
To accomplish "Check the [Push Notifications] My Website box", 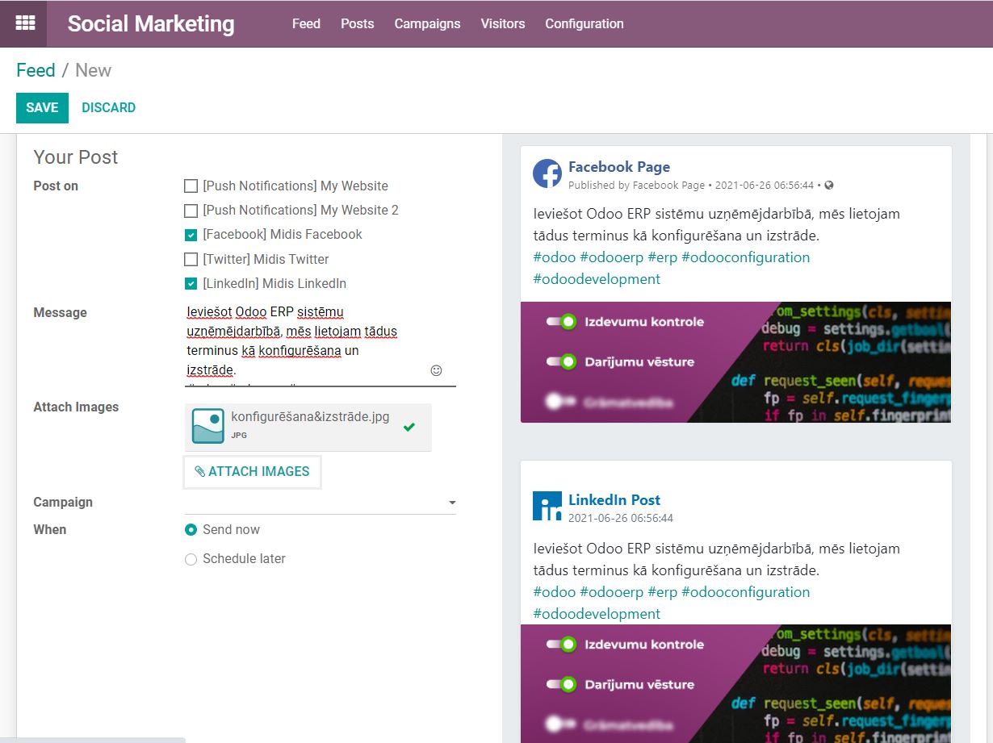I will pos(191,186).
